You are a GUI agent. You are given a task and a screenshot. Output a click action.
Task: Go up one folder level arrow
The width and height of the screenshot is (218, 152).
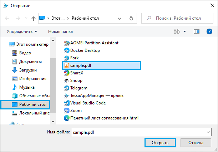tap(34, 18)
